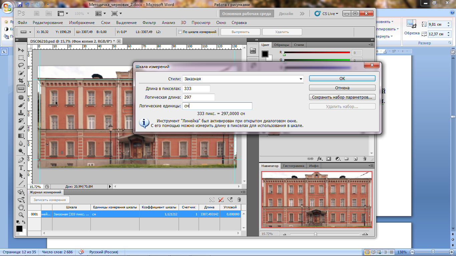Select the Zoom tool in toolbox
This screenshot has height=256, width=456.
[21, 215]
